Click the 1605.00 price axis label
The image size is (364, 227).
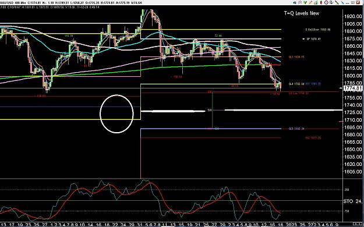pyautogui.click(x=352, y=172)
